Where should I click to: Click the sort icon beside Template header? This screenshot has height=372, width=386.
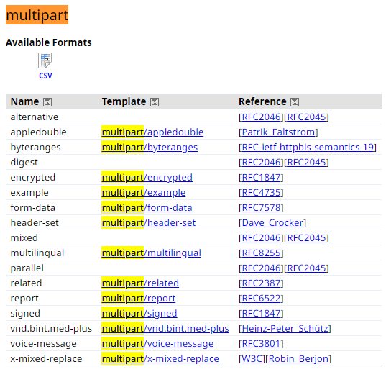click(x=155, y=102)
